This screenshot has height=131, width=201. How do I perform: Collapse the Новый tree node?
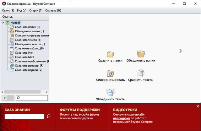click(x=3, y=23)
